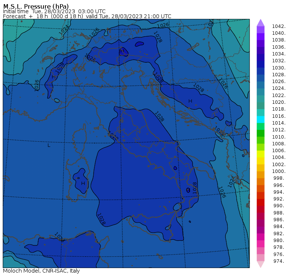This screenshot has height=276, width=287.
Task: Click the legend label '1000.'
Action: point(279,171)
